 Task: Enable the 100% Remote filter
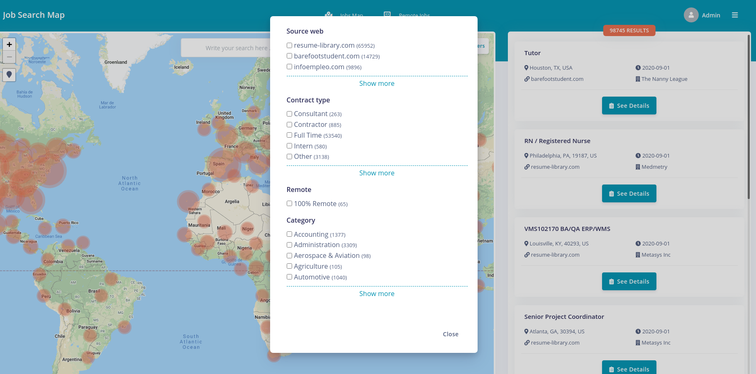click(289, 204)
